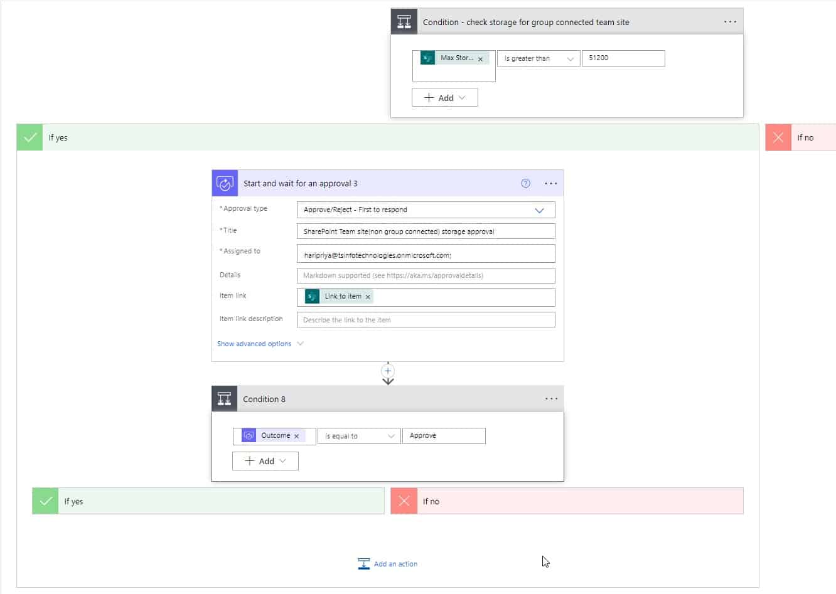Open the ellipsis menu on storage condition

tap(730, 21)
